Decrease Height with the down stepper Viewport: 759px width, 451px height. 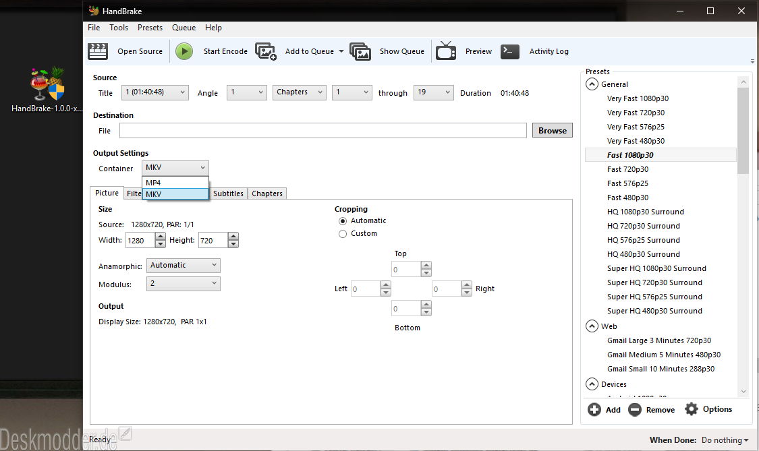point(233,244)
